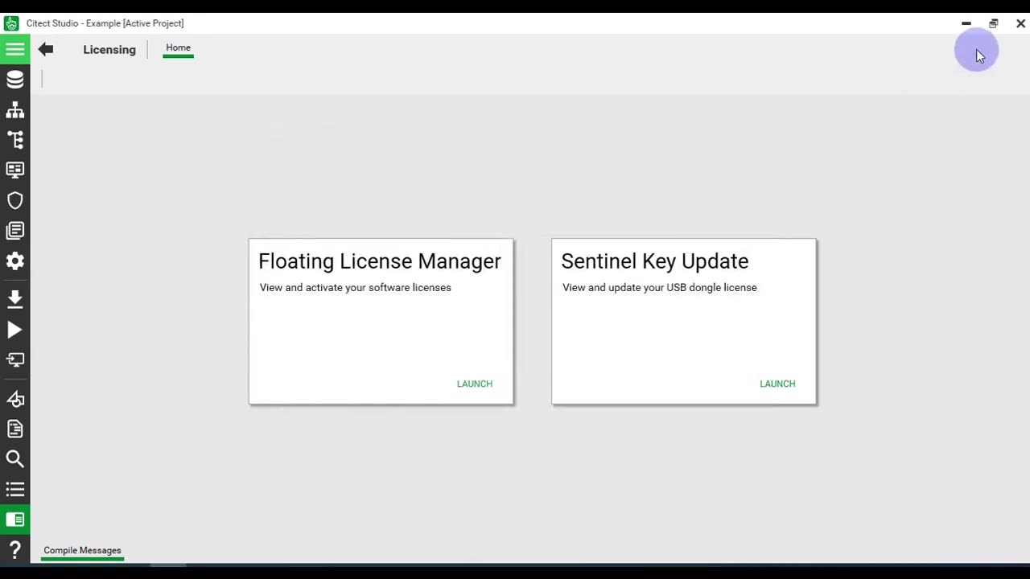Click the Citect Studio title bar logo
The image size is (1030, 579).
tap(11, 23)
